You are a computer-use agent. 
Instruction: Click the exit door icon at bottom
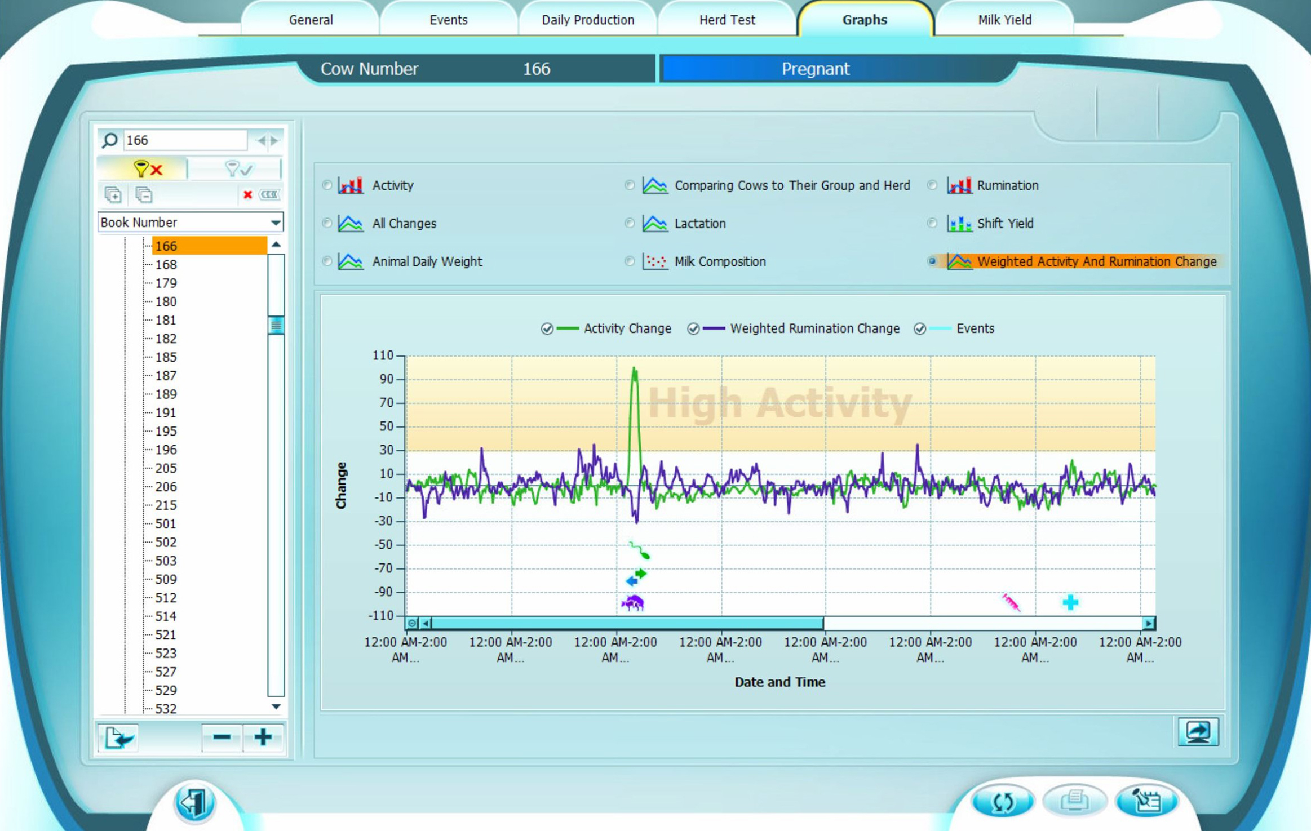pos(194,803)
